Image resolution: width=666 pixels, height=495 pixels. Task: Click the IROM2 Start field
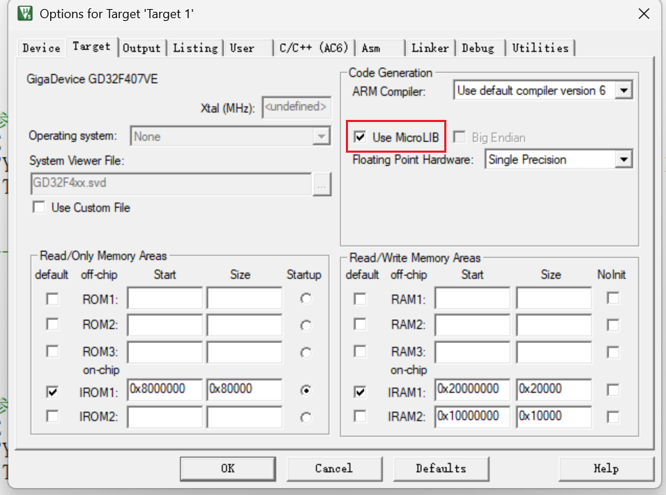(x=165, y=417)
